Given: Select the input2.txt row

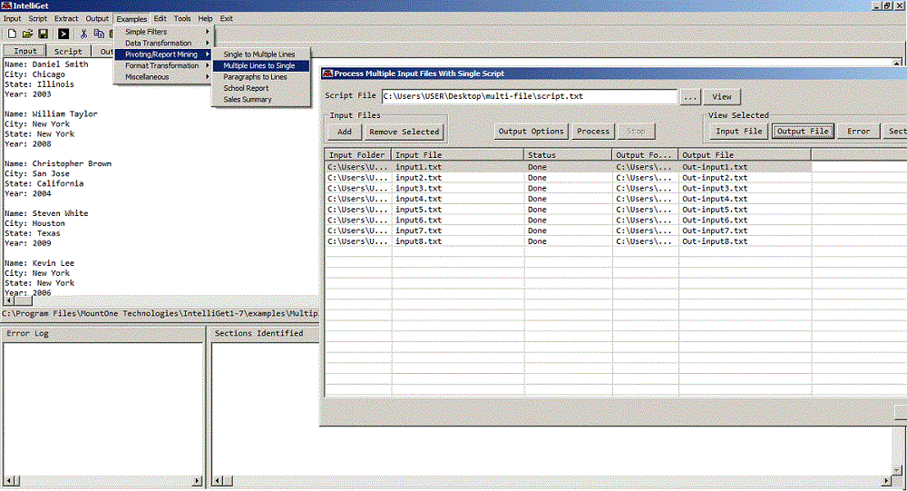Looking at the screenshot, I should (x=568, y=178).
